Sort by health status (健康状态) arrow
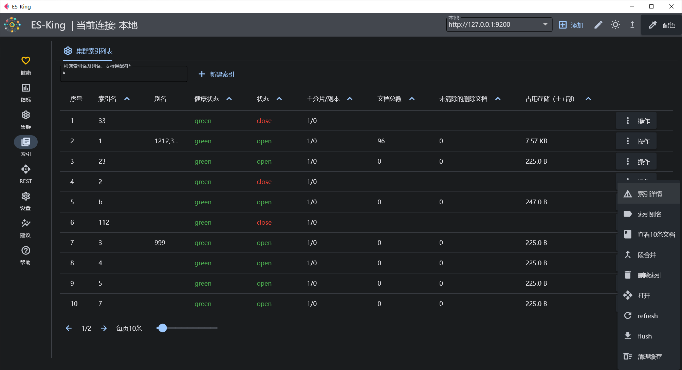This screenshot has height=370, width=682. [x=229, y=99]
